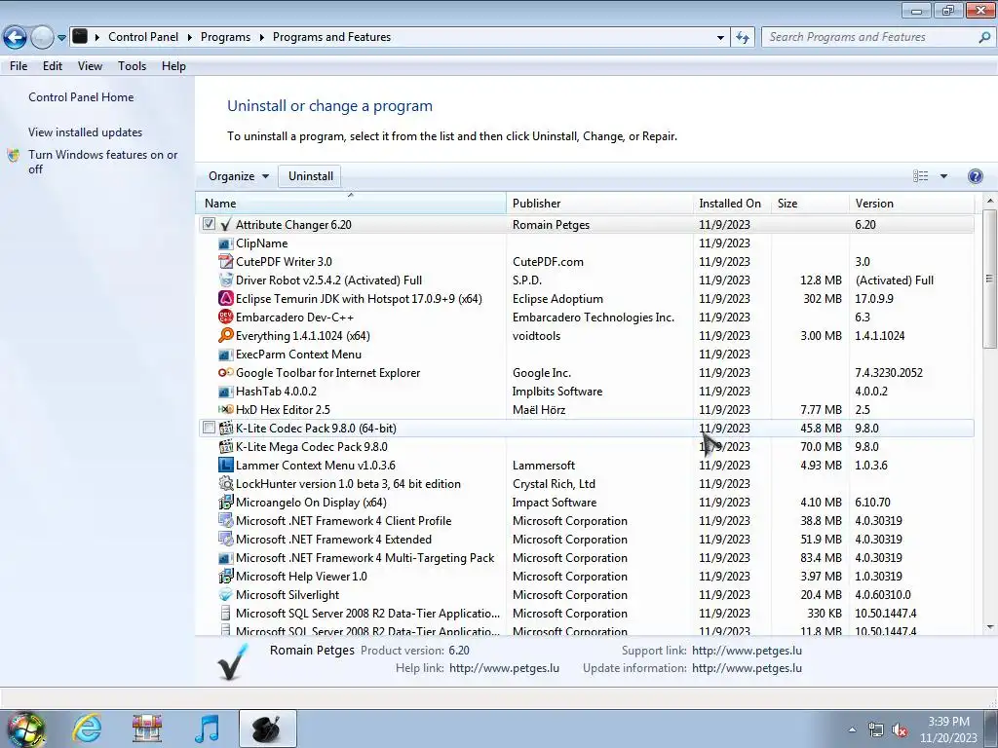Click the HxD Hex Editor 2.5 icon

(x=225, y=410)
